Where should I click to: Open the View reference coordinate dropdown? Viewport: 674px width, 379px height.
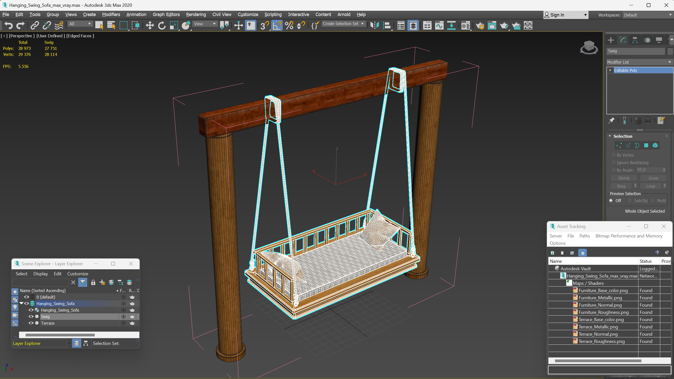205,24
